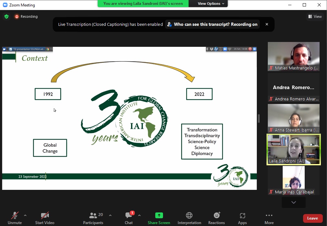Click the 1992 box on the shared slide
327x226 pixels.
[x=48, y=94]
